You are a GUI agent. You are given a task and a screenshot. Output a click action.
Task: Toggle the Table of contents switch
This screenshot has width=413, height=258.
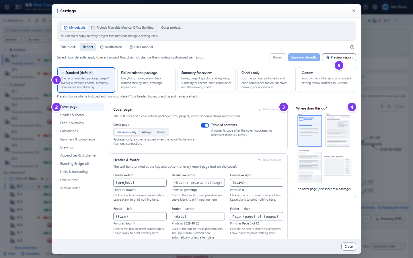pos(205,125)
